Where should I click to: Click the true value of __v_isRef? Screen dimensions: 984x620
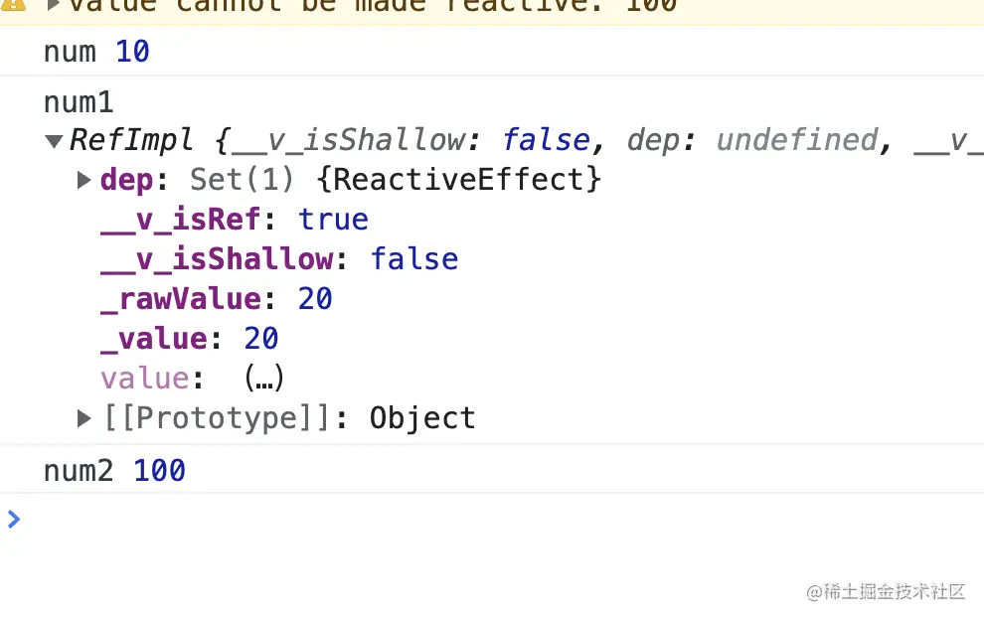tap(333, 220)
